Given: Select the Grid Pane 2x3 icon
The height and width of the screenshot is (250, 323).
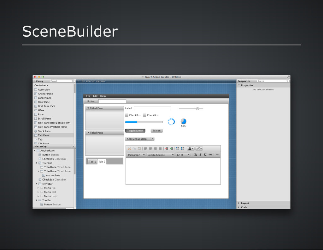Looking at the screenshot, I should [x=36, y=106].
